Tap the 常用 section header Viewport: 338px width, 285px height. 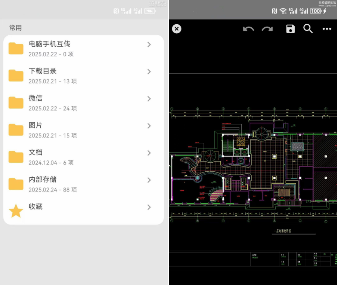pos(16,28)
